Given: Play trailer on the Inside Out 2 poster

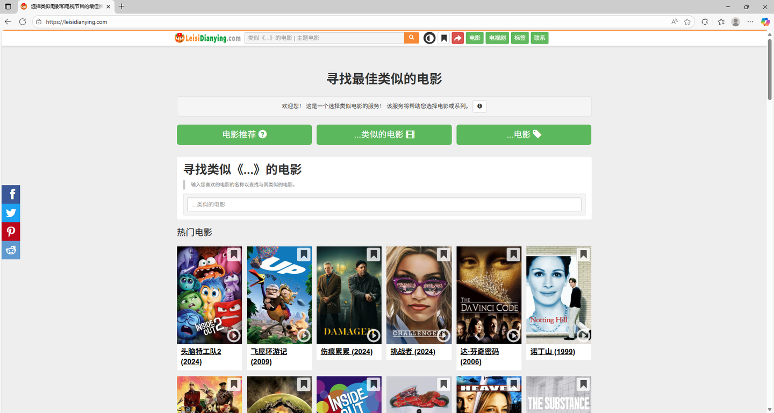Looking at the screenshot, I should pyautogui.click(x=234, y=336).
